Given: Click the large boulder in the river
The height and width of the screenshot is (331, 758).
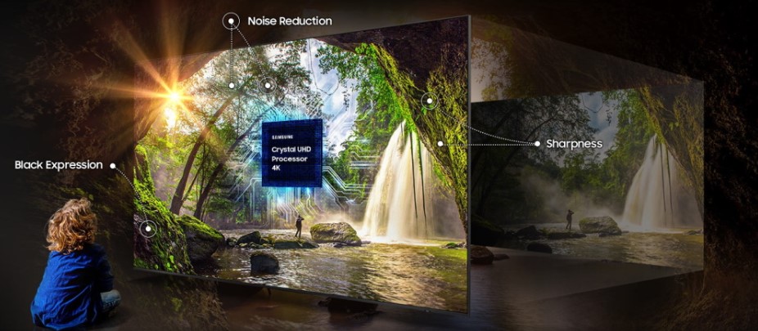Looking at the screenshot, I should tap(335, 233).
